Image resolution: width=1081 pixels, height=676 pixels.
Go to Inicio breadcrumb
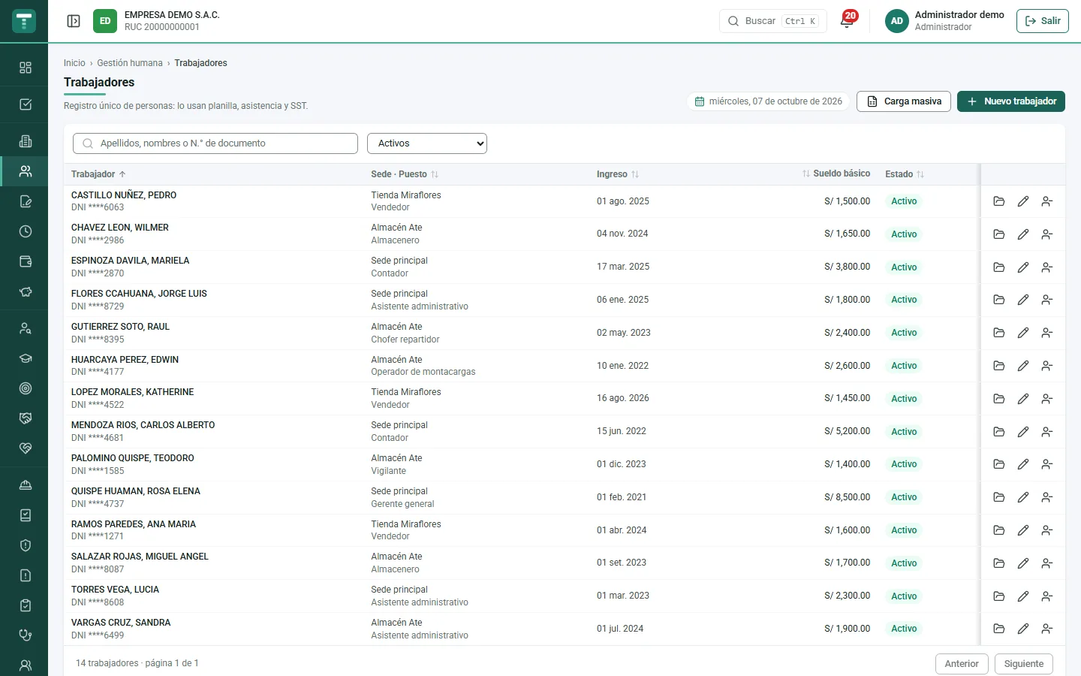pos(74,63)
